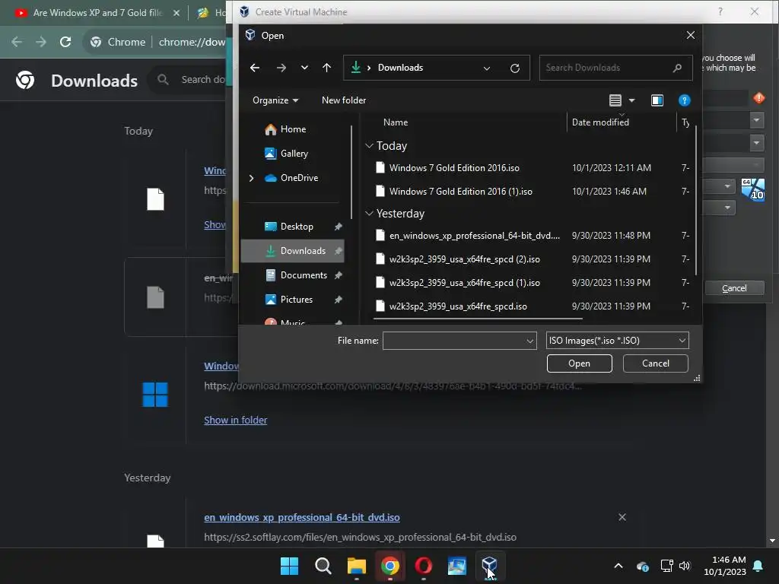The image size is (779, 584).
Task: Open the Windows Start menu
Action: 289,566
